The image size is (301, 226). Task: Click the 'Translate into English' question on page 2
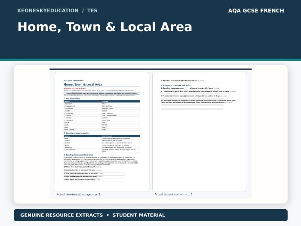tap(199, 91)
